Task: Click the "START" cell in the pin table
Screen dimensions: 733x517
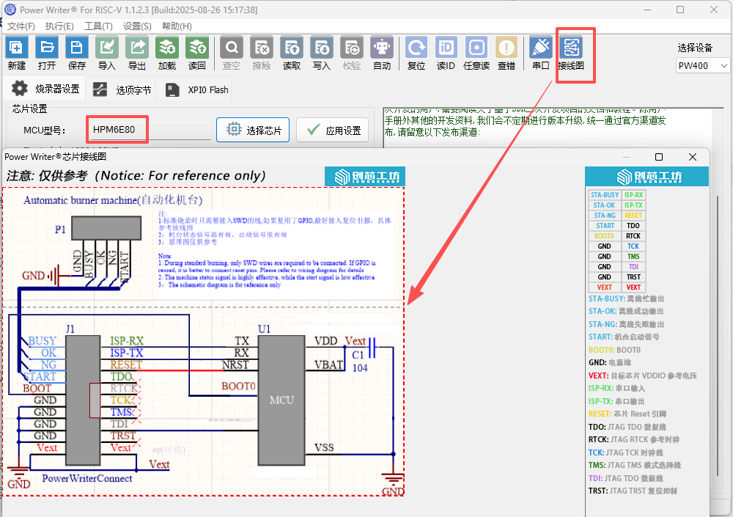Action: (605, 226)
